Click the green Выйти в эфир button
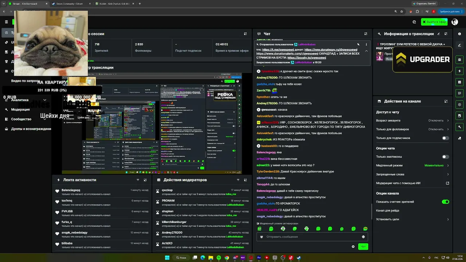This screenshot has width=466, height=262. [x=434, y=22]
